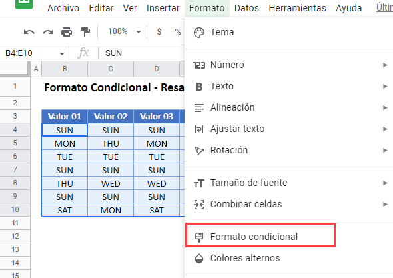Image resolution: width=393 pixels, height=278 pixels.
Task: Click the redo arrow icon
Action: click(48, 32)
